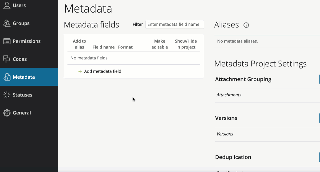Click the Attachment Grouping heading
Image resolution: width=320 pixels, height=172 pixels.
tap(243, 79)
